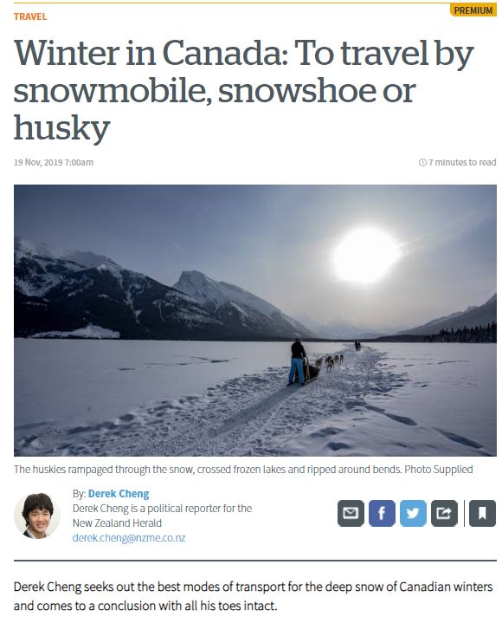
Task: Click the clock icon beside read time
Action: (x=422, y=163)
